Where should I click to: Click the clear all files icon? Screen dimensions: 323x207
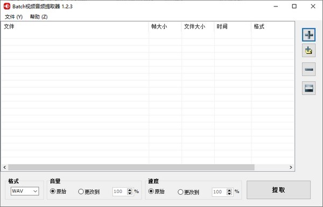pyautogui.click(x=308, y=88)
